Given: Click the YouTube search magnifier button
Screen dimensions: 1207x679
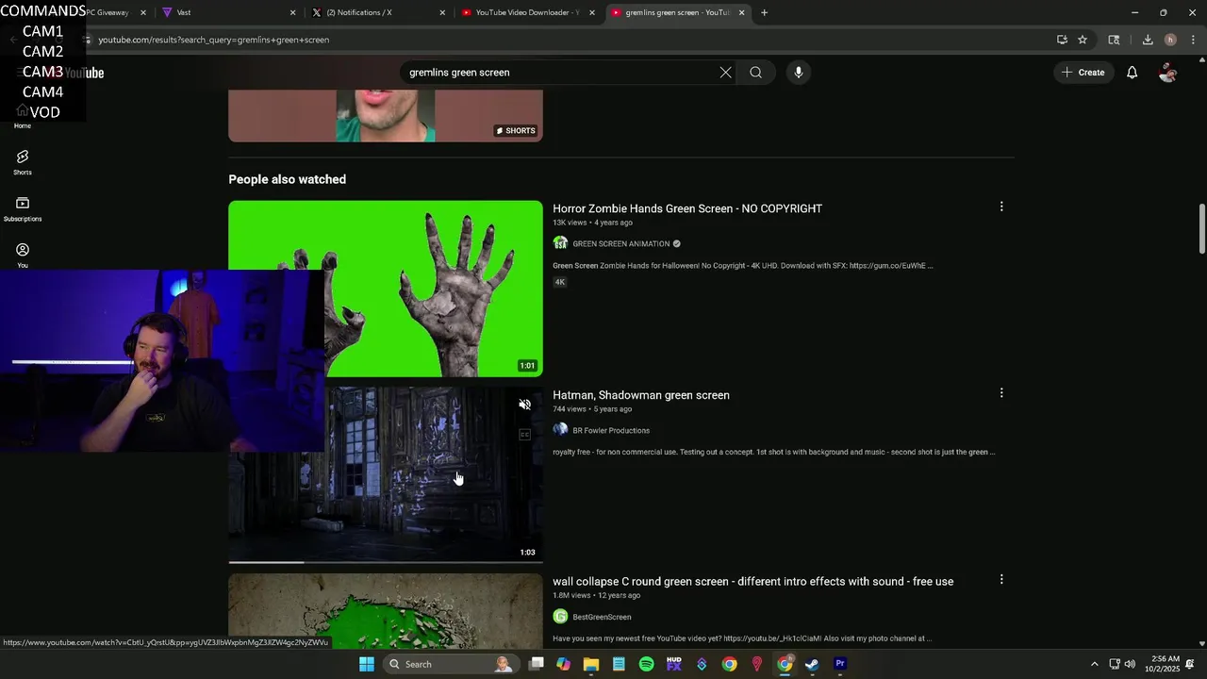Looking at the screenshot, I should (x=755, y=73).
